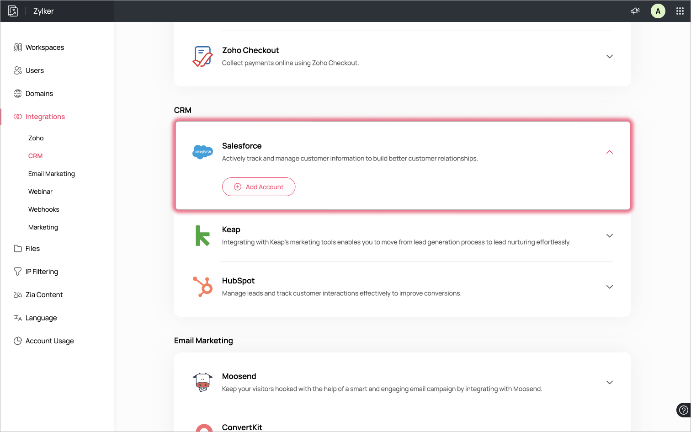Click the Files folder icon
The height and width of the screenshot is (432, 691).
[x=18, y=249]
